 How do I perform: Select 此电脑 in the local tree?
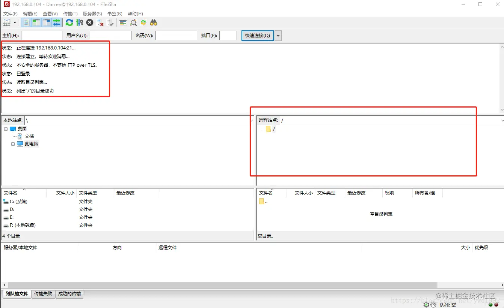(32, 144)
